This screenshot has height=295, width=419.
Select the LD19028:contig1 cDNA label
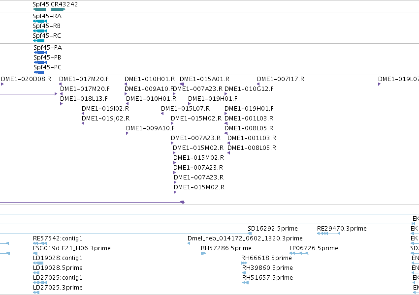[58, 258]
